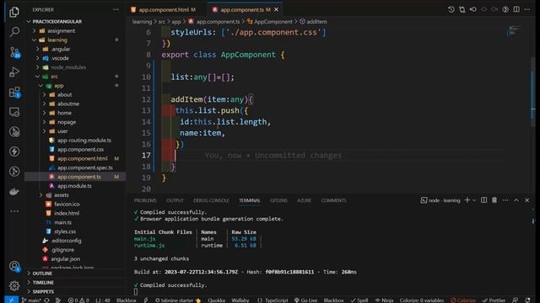Add a new terminal with plus icon

[x=467, y=200]
